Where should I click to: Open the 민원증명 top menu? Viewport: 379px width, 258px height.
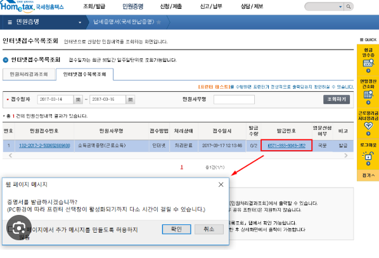click(x=132, y=6)
